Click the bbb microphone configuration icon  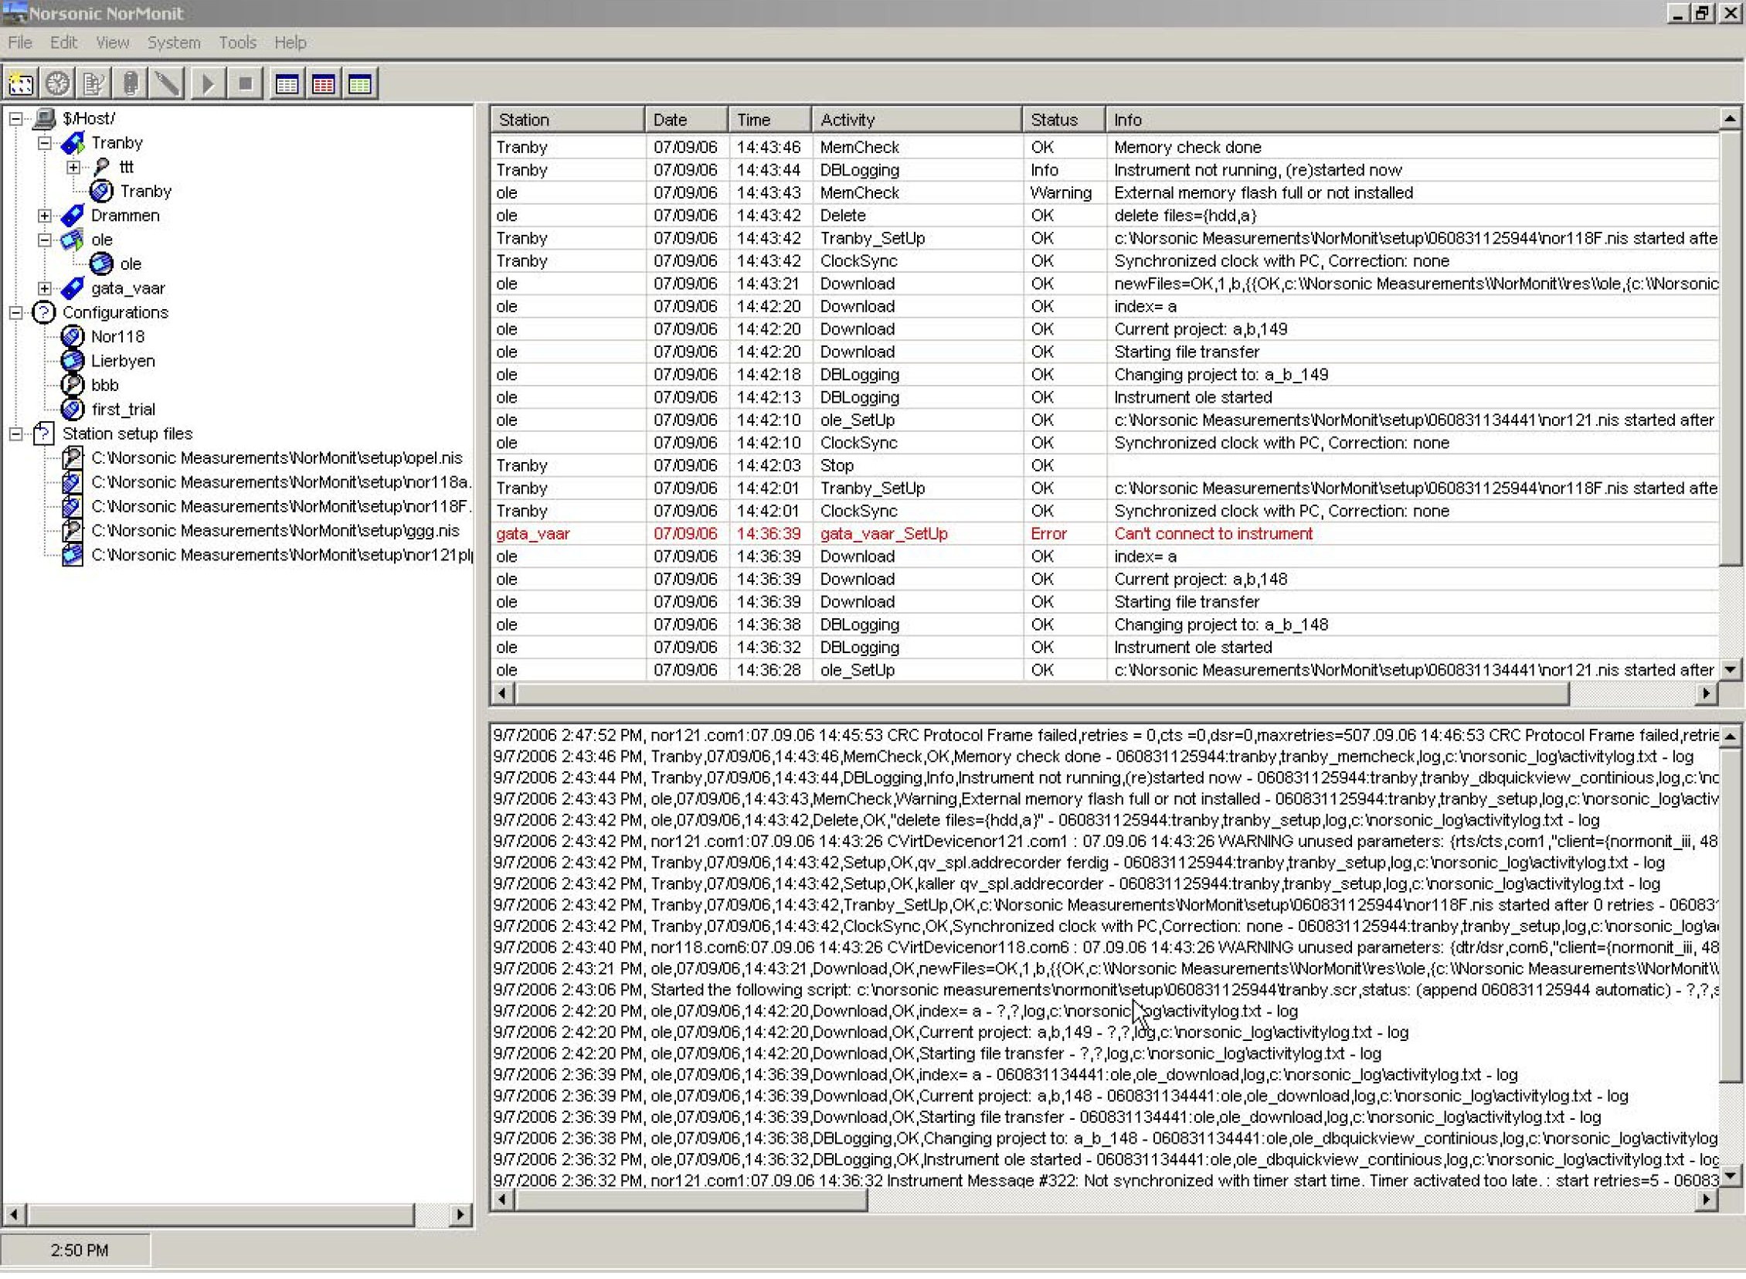72,385
